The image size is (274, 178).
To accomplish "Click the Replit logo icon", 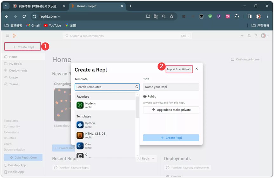I will point(15,36).
